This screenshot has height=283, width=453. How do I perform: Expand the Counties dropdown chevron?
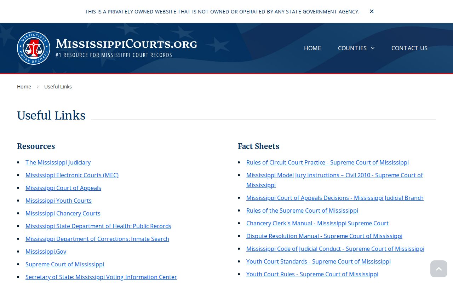coord(373,48)
